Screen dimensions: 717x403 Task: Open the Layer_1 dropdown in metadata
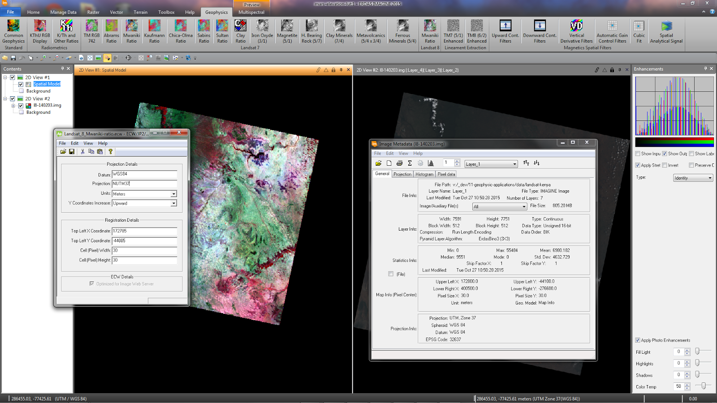click(514, 164)
